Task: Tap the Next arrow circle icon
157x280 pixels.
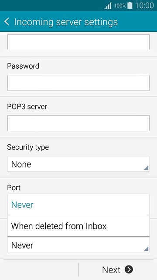Action: point(129,269)
